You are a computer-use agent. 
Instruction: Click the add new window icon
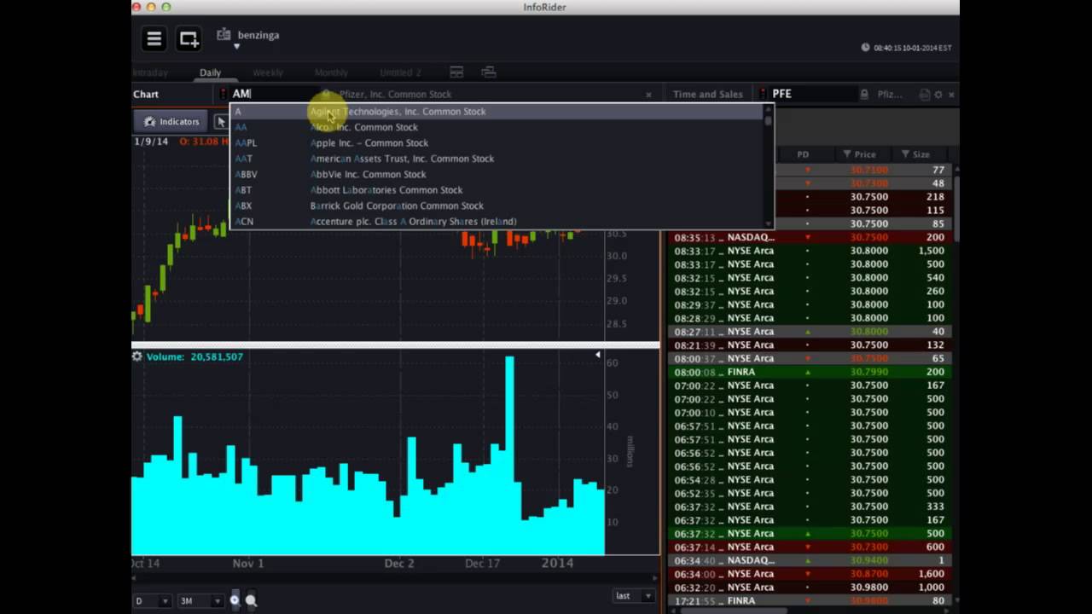(189, 38)
